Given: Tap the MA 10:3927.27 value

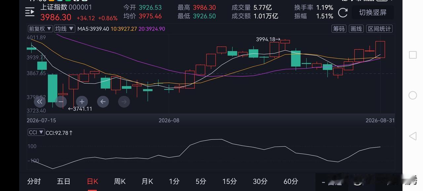Looking at the screenshot, I should click(124, 29).
